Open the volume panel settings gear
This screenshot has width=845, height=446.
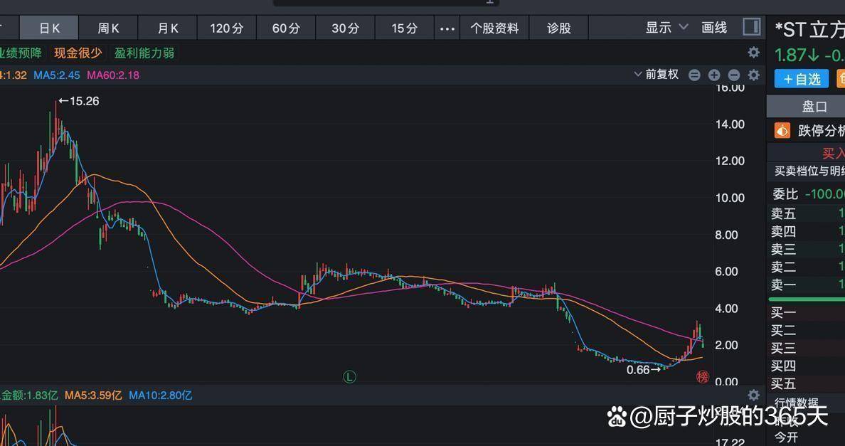tap(753, 395)
